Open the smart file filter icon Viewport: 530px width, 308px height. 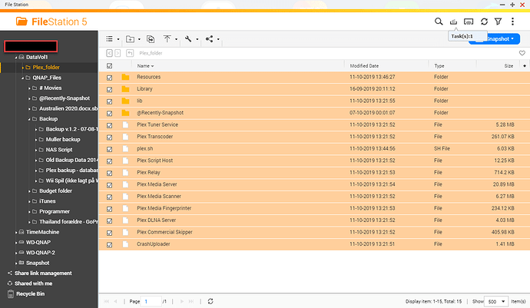coord(498,22)
